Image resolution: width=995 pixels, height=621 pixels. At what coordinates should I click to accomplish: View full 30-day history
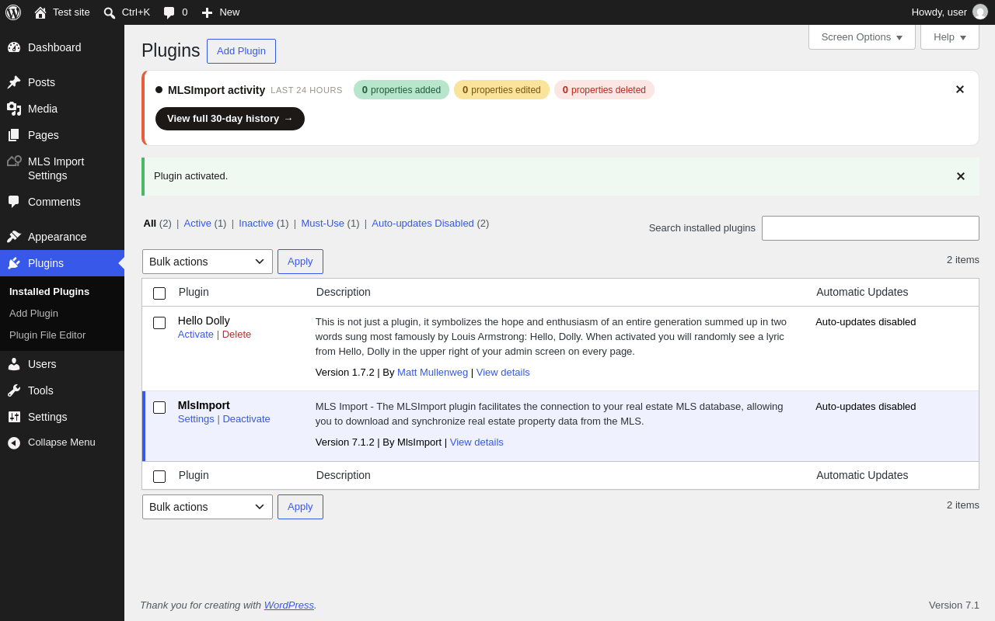tap(230, 119)
